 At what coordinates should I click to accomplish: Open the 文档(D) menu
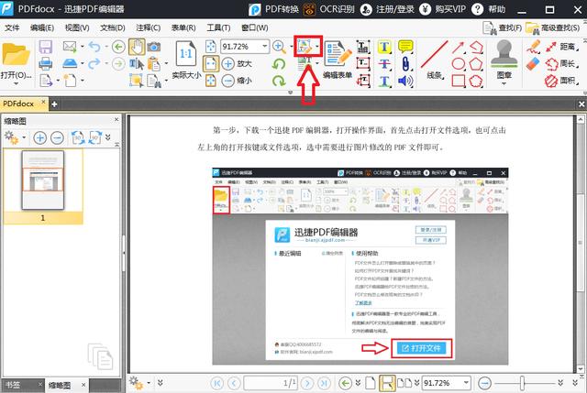coord(112,27)
